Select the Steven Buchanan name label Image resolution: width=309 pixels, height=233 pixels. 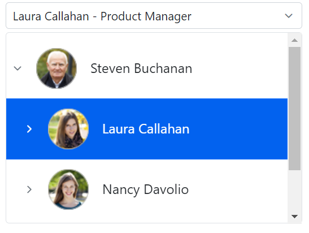click(141, 68)
